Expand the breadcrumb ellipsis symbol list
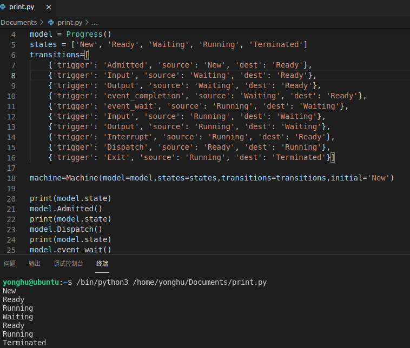The width and height of the screenshot is (410, 348). pyautogui.click(x=95, y=23)
